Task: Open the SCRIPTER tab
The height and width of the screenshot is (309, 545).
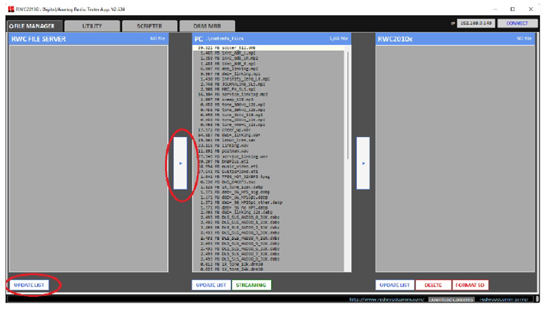Action: click(150, 26)
